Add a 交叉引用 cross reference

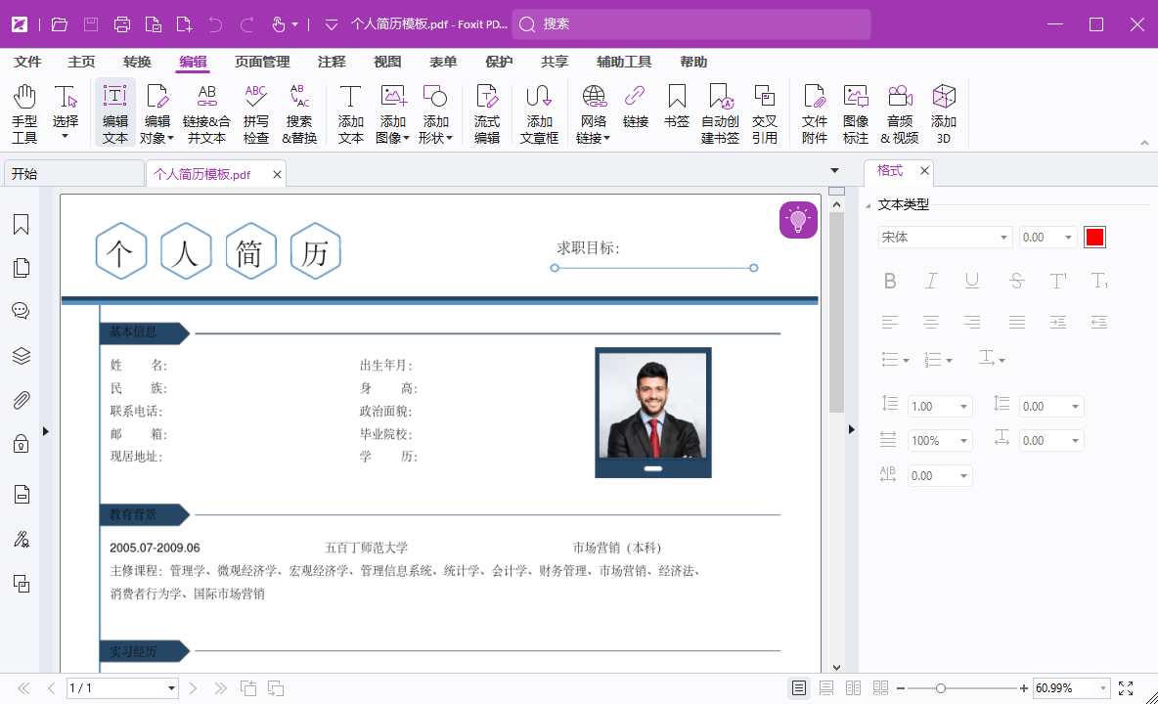coord(765,112)
